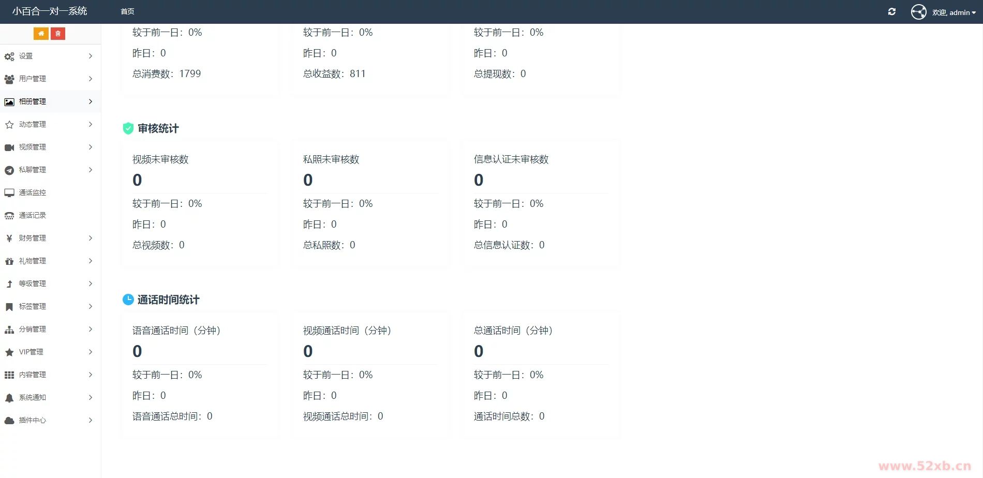
Task: Open 通话记录 menu item
Action: tap(32, 215)
